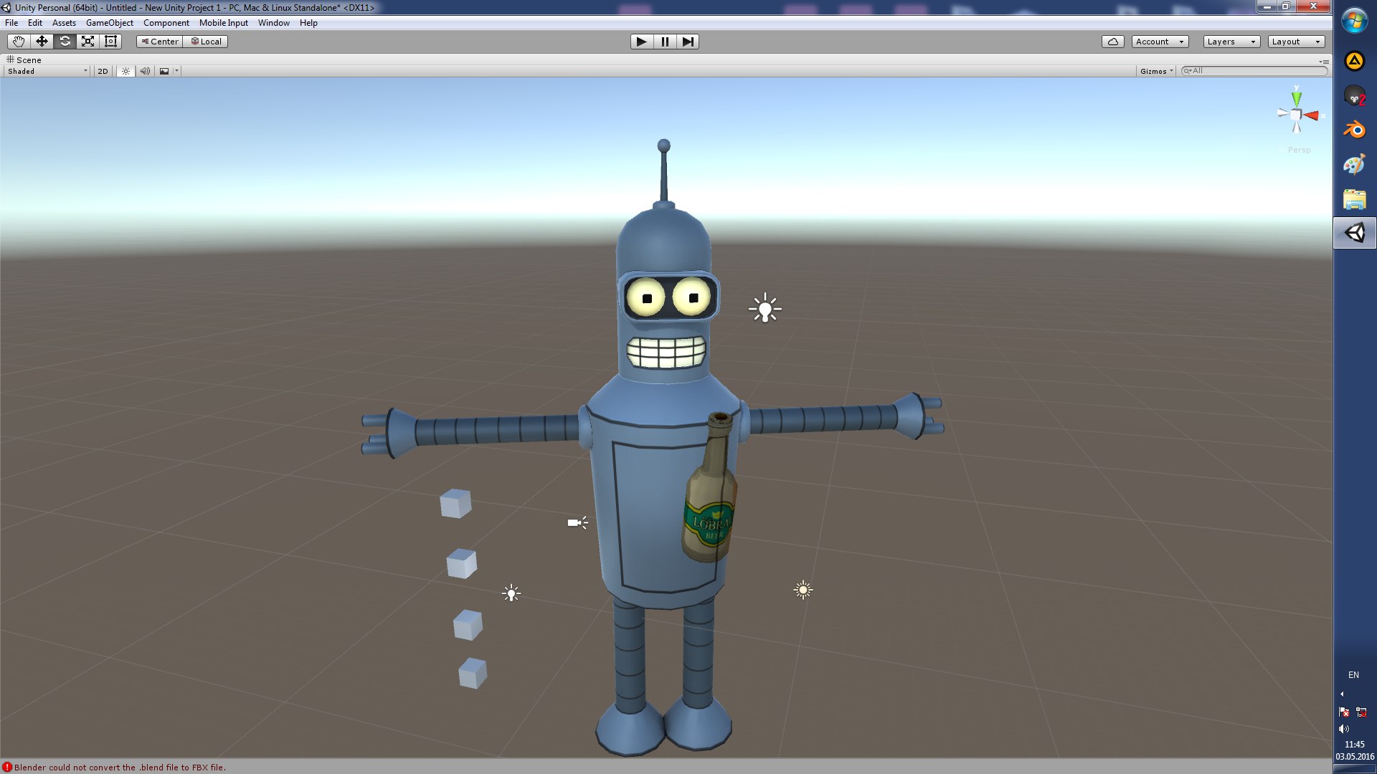Open the Help menu
Viewport: 1377px width, 774px height.
tap(308, 23)
